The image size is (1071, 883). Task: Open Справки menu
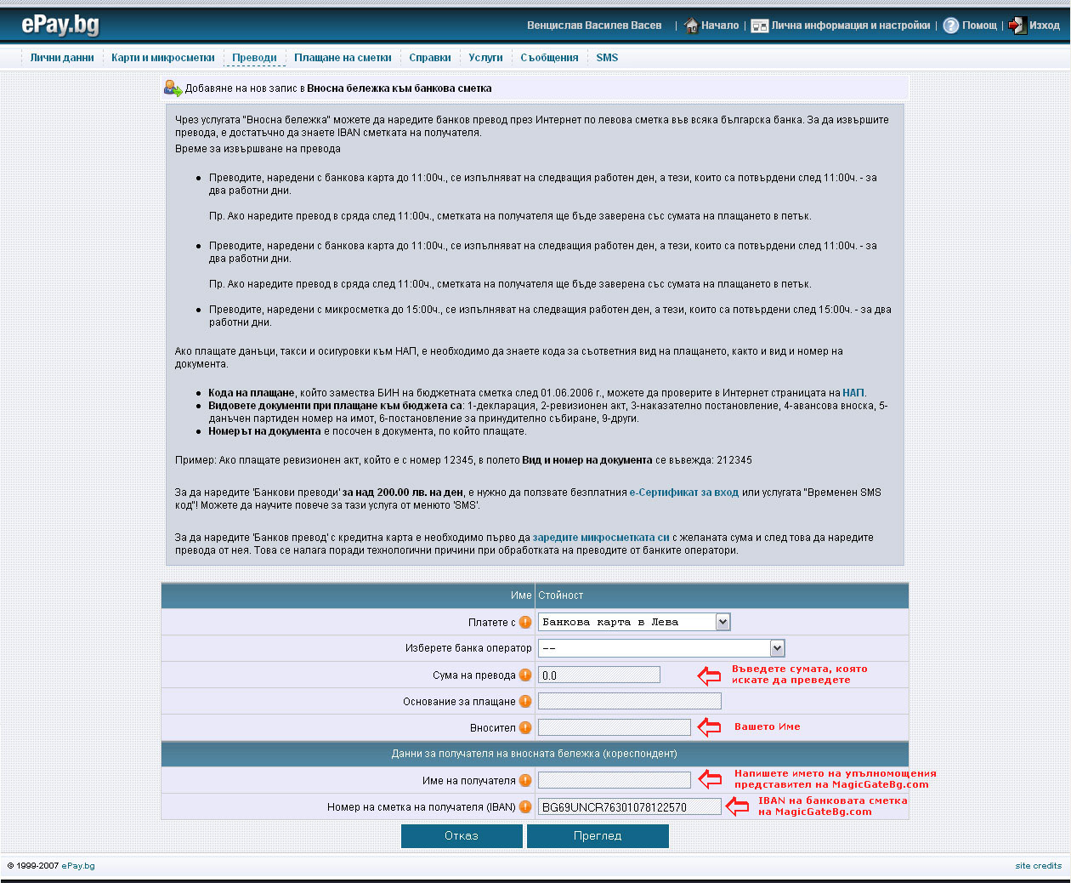coord(430,58)
